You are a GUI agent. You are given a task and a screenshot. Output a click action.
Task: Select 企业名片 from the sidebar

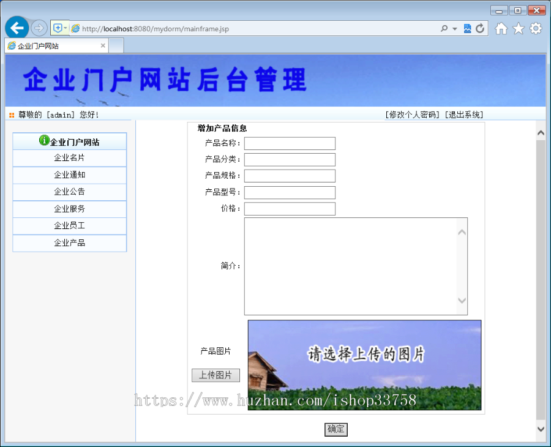pyautogui.click(x=69, y=157)
